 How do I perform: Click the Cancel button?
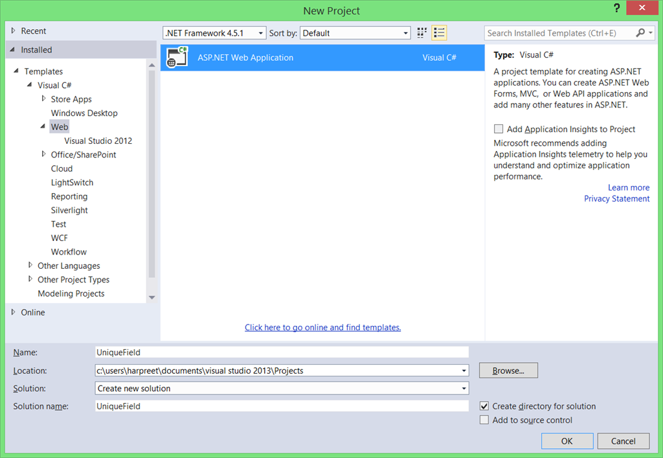coord(624,441)
